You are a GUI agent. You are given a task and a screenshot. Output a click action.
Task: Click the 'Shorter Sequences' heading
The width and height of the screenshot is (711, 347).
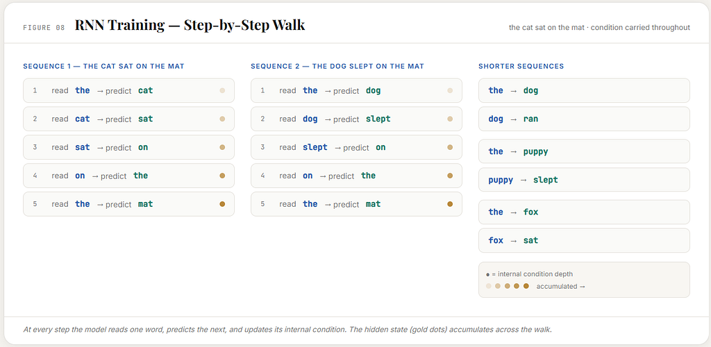pyautogui.click(x=521, y=66)
